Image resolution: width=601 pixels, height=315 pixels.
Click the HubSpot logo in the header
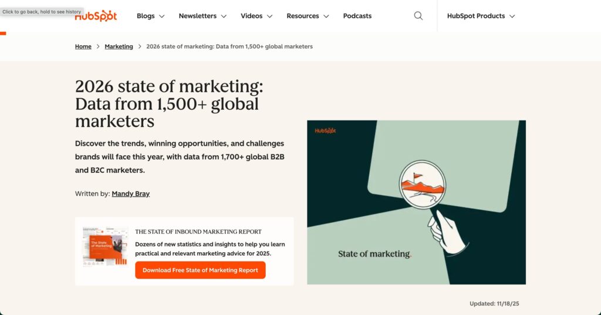coord(97,16)
